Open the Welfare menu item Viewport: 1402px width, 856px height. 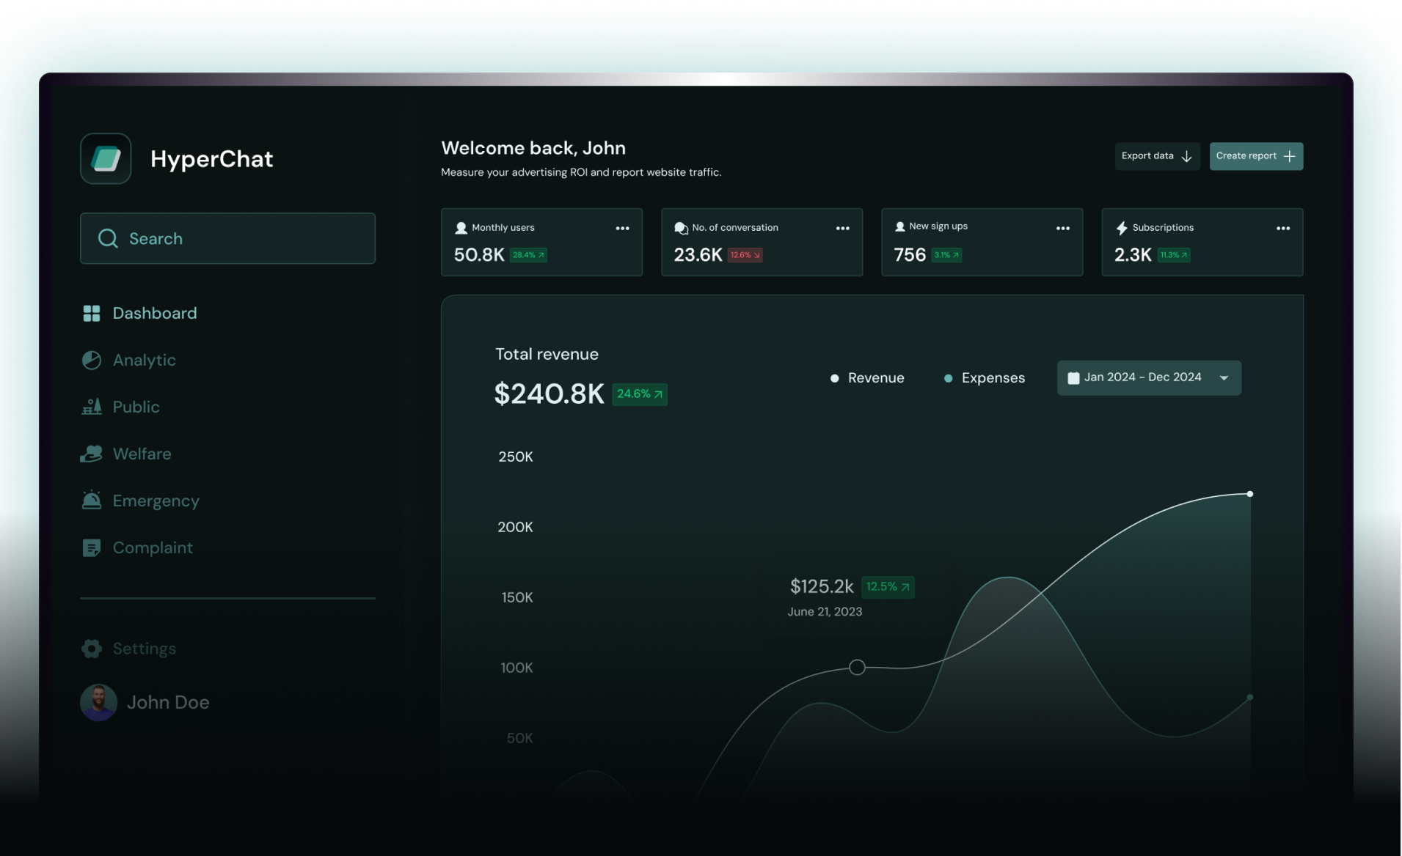(x=142, y=454)
